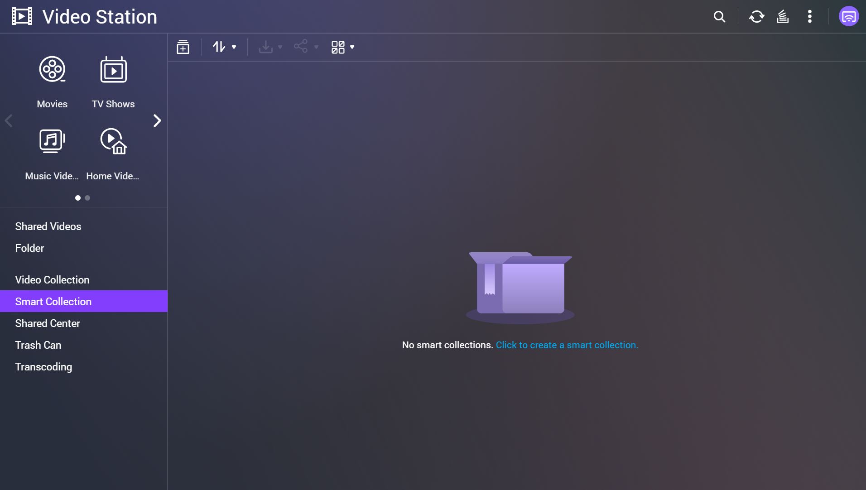866x490 pixels.
Task: Expand the share dropdown arrow
Action: [x=316, y=47]
